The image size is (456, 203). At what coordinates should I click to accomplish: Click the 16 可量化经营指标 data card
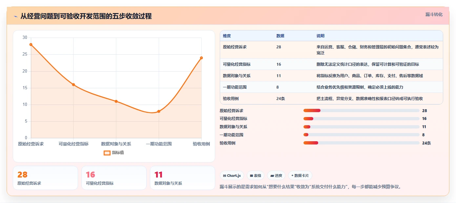pos(114,178)
